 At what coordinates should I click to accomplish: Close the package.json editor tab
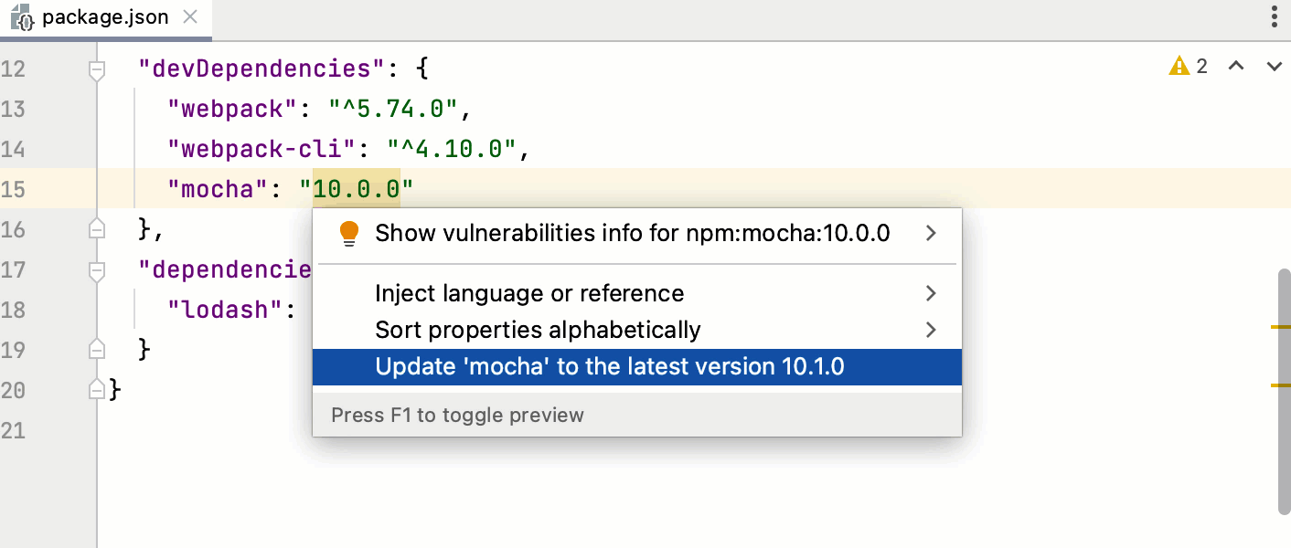click(191, 16)
